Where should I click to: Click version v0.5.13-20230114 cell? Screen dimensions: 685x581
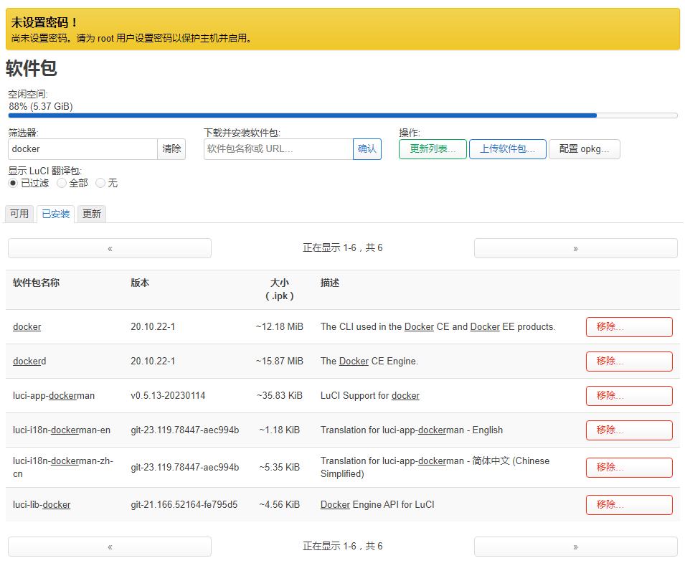click(168, 396)
